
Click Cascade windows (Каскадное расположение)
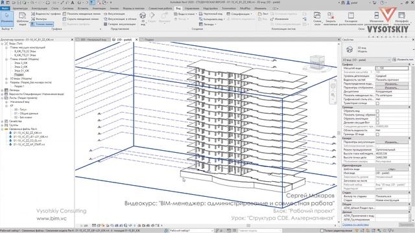pyautogui.click(x=351, y=19)
